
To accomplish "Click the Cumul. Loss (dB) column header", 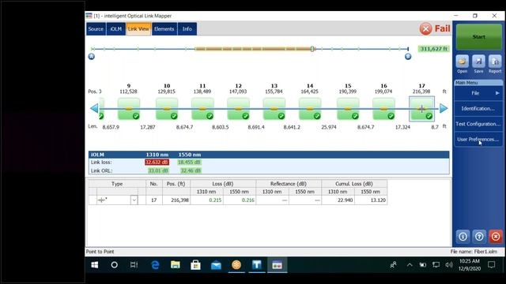I will click(x=354, y=184).
